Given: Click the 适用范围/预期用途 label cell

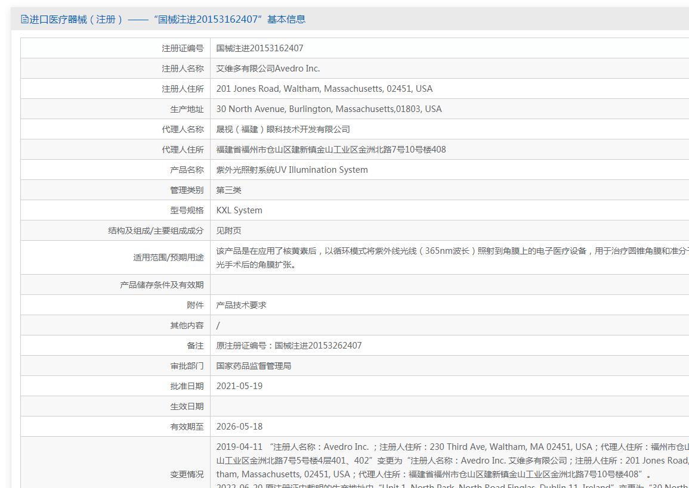Looking at the screenshot, I should 116,257.
